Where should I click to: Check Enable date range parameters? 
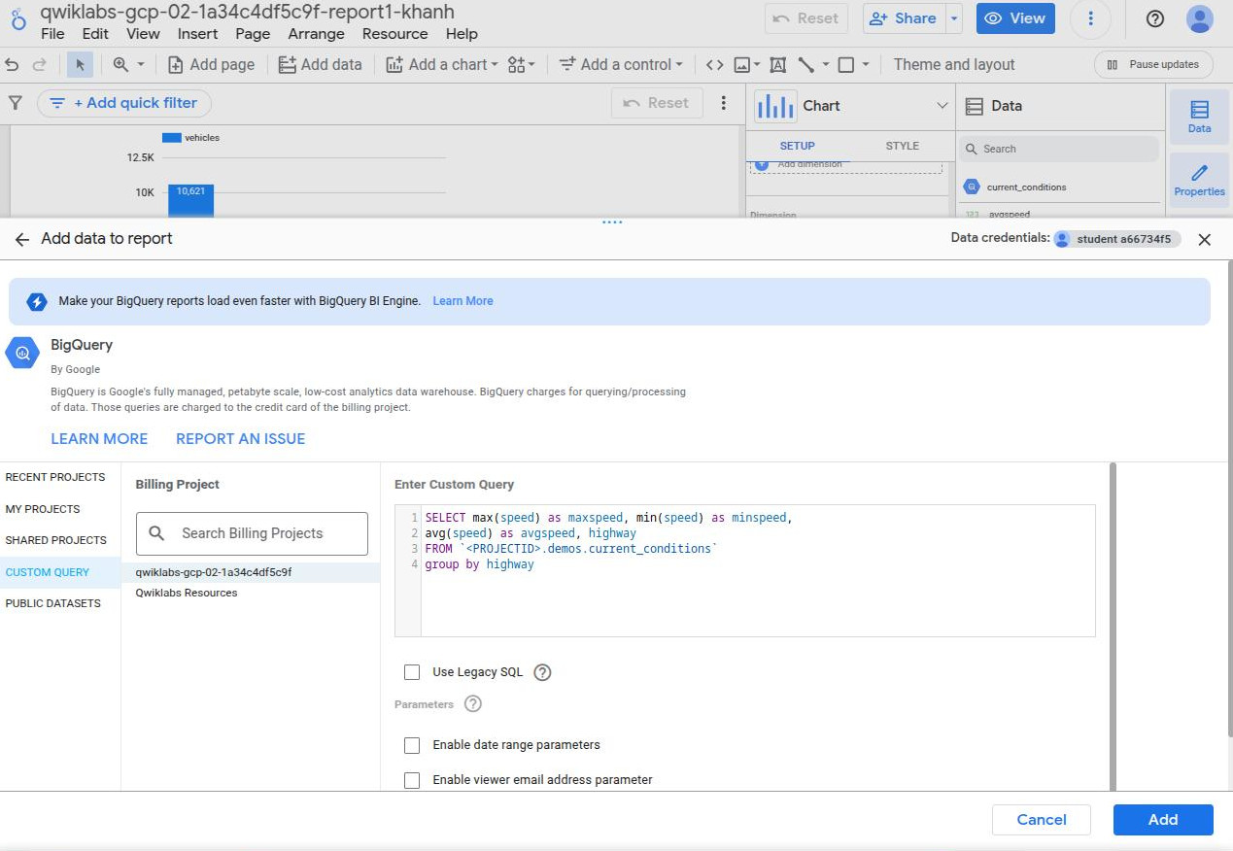tap(412, 745)
